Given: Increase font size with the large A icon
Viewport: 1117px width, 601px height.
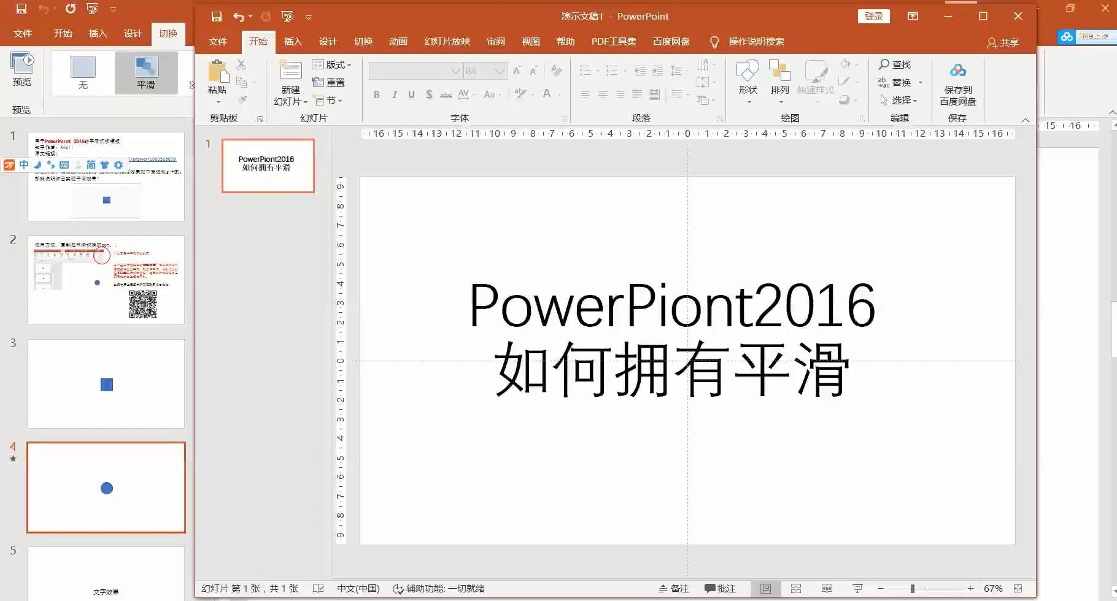Looking at the screenshot, I should [x=517, y=71].
